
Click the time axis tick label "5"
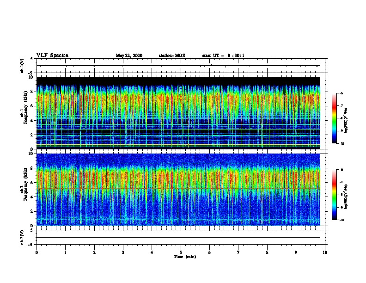181,252
